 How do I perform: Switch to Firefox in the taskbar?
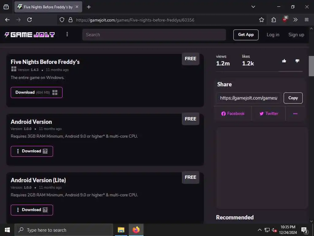click(x=136, y=230)
